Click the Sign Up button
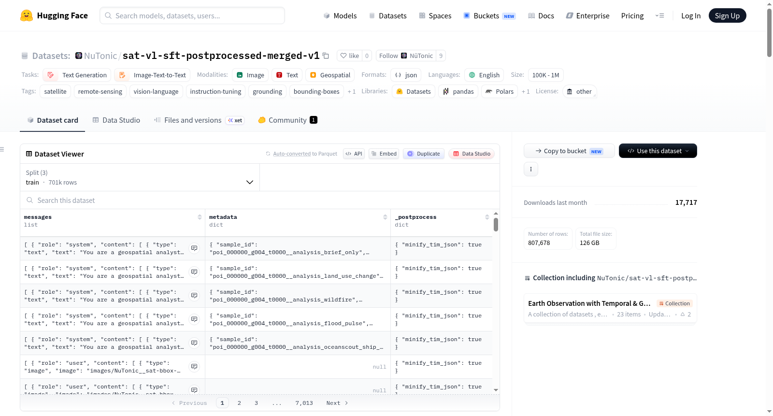773x416 pixels. 727,15
